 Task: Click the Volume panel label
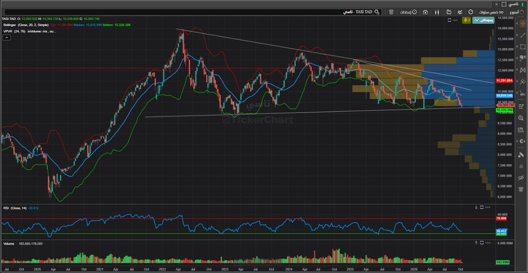click(x=8, y=243)
